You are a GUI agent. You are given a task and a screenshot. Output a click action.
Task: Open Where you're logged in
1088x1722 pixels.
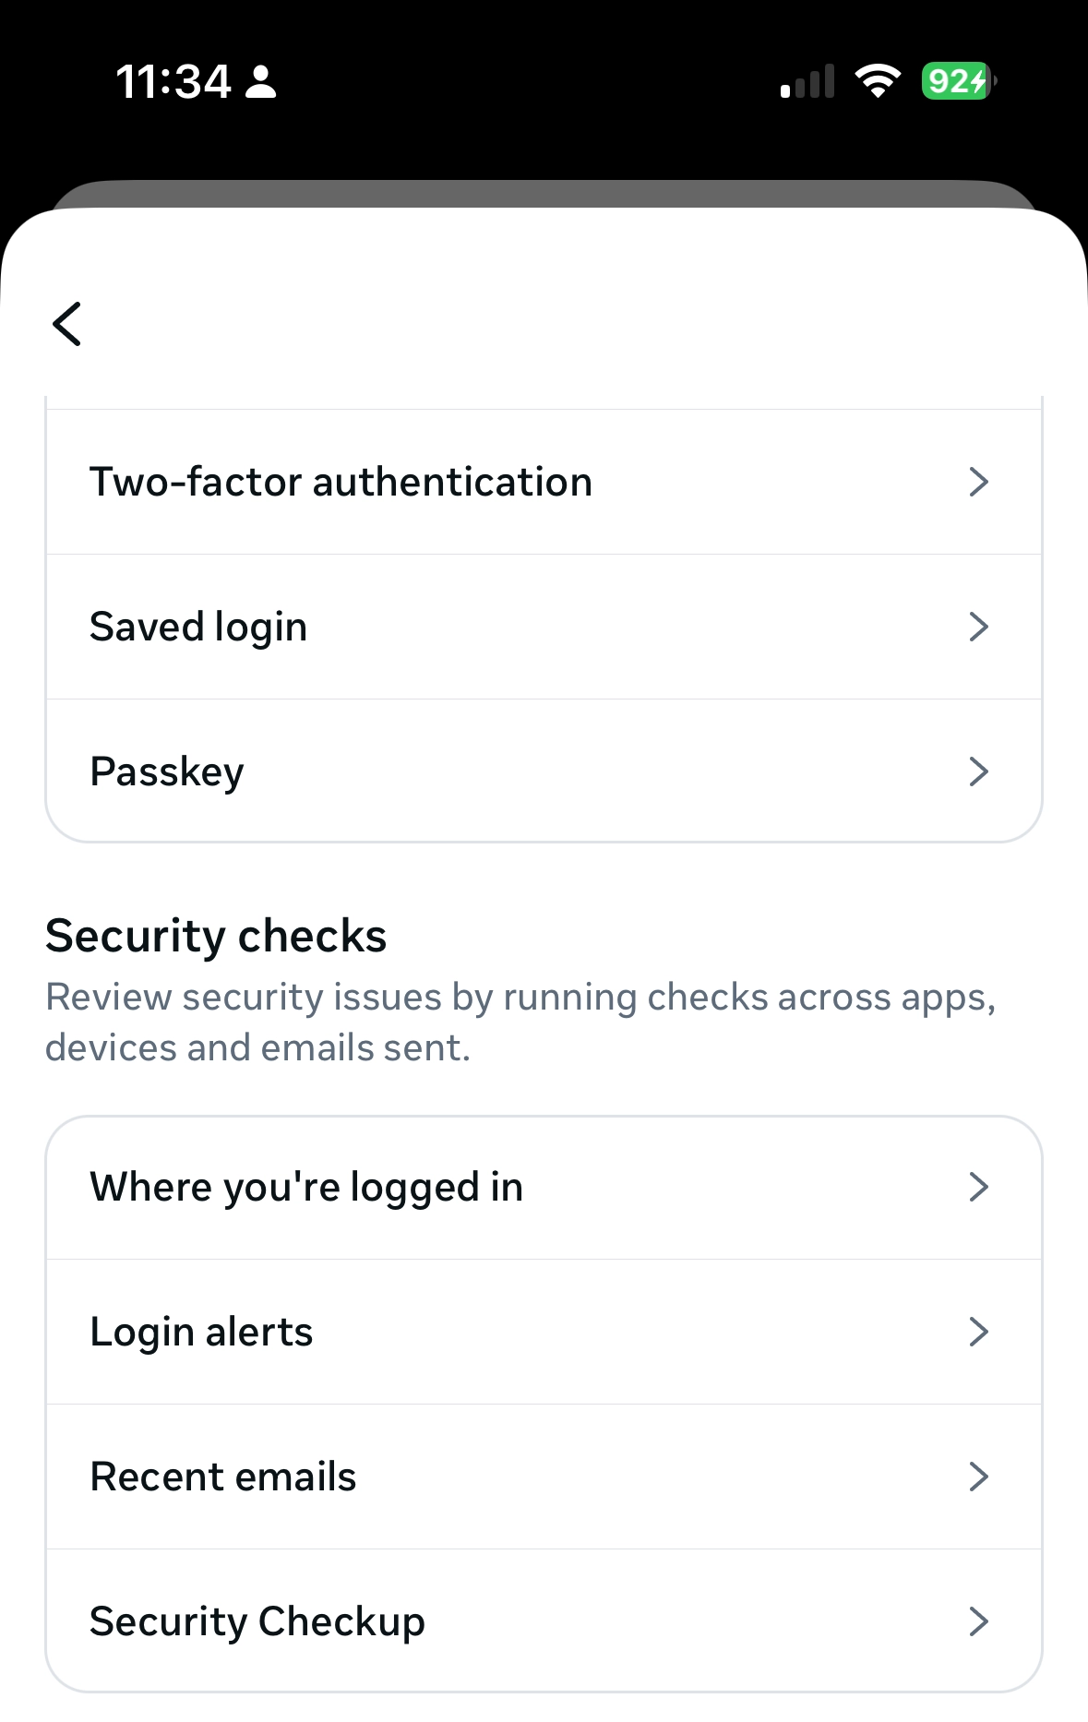click(306, 1187)
